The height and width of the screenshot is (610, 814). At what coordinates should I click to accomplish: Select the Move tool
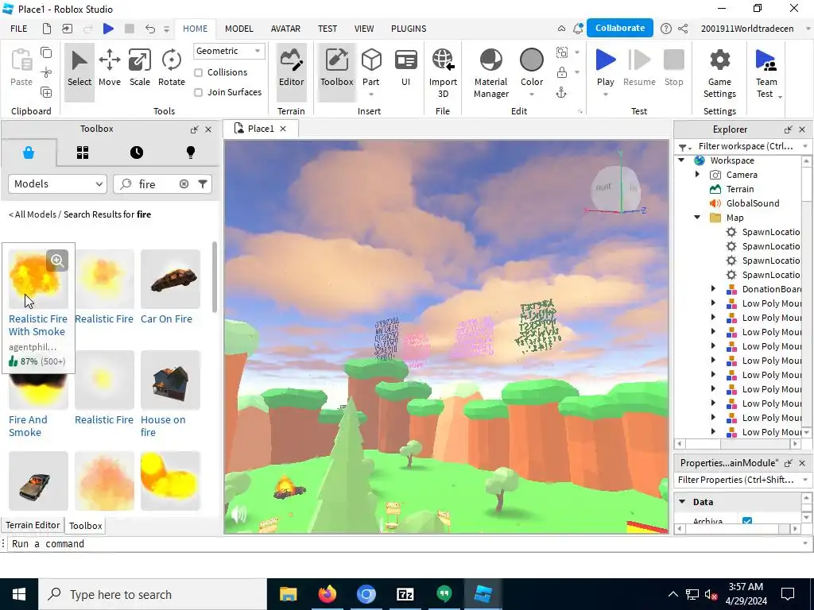pyautogui.click(x=110, y=68)
